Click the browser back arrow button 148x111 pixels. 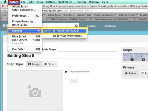(x=4, y=10)
